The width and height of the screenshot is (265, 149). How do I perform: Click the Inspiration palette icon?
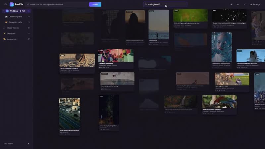[x=4, y=39]
